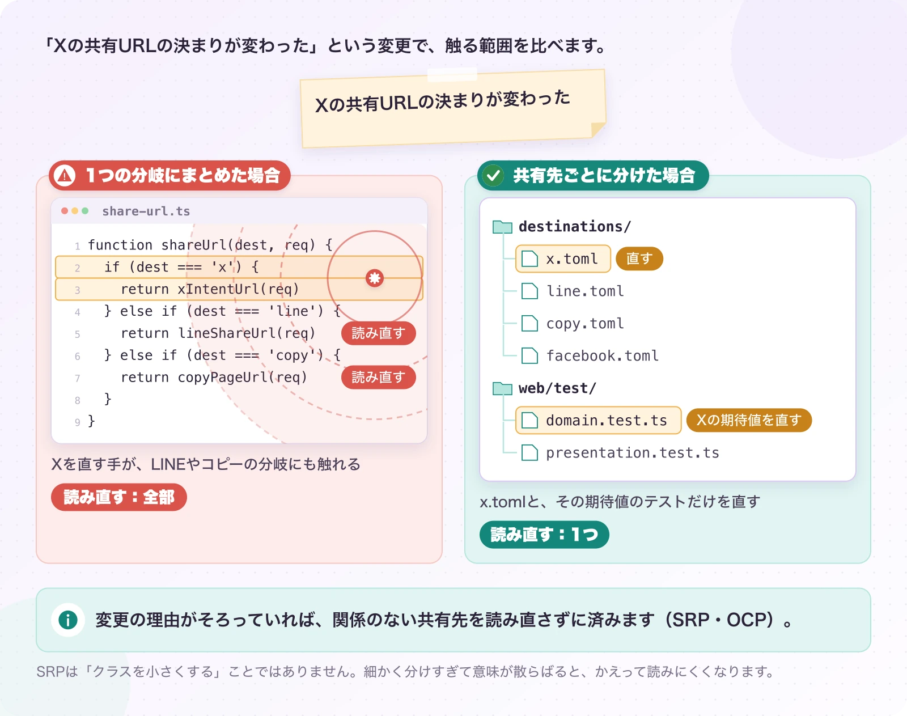
Task: Select line.toml in the file tree
Action: tap(584, 291)
